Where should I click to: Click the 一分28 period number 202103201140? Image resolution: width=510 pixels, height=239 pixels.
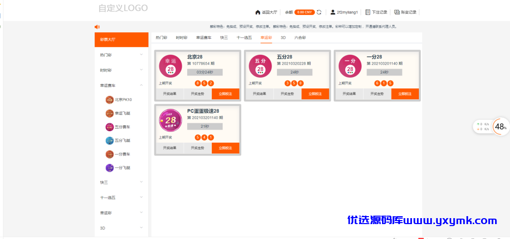pyautogui.click(x=384, y=64)
